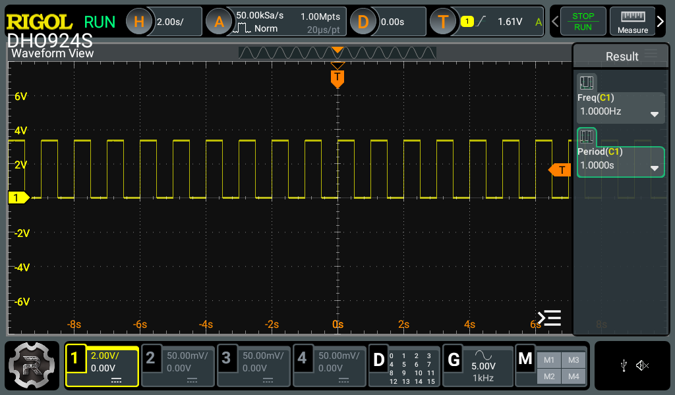Open the Measure ruler icon
Viewport: 675px width, 395px height.
point(632,22)
